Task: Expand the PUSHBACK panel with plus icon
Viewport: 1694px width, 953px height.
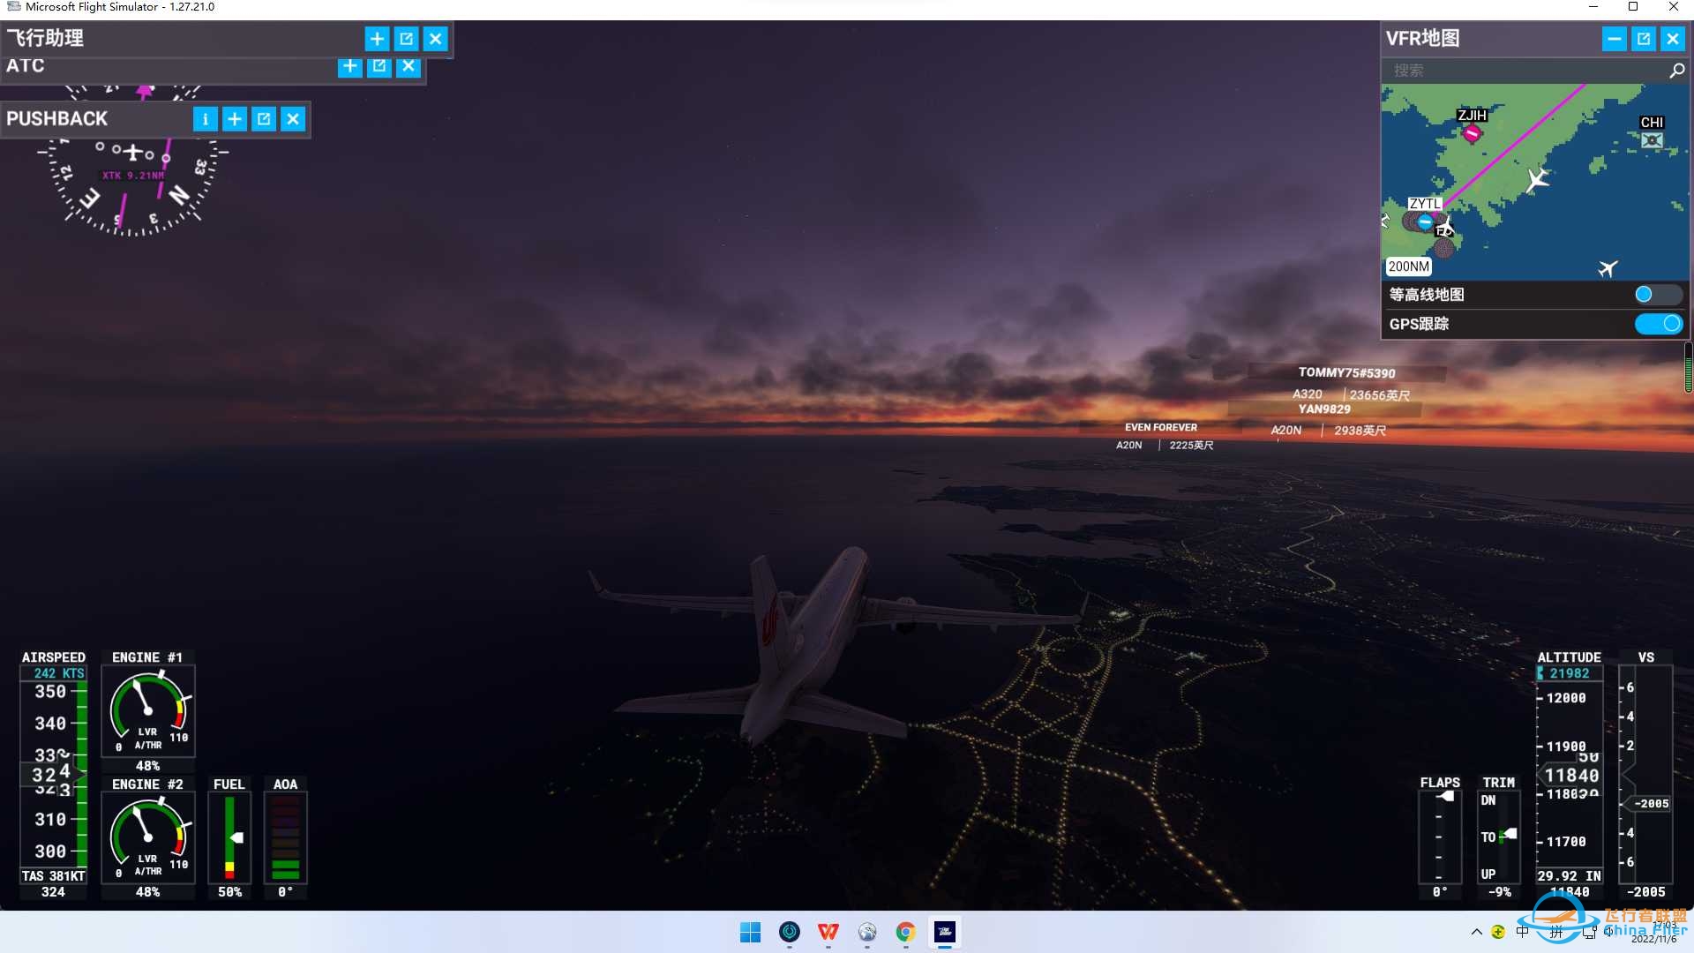Action: point(235,119)
